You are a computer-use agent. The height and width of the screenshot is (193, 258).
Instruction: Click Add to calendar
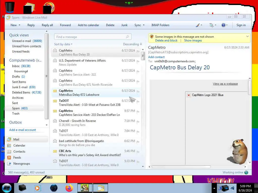click(x=88, y=25)
